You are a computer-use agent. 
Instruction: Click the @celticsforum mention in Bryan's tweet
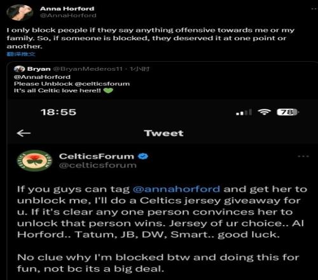(x=102, y=84)
